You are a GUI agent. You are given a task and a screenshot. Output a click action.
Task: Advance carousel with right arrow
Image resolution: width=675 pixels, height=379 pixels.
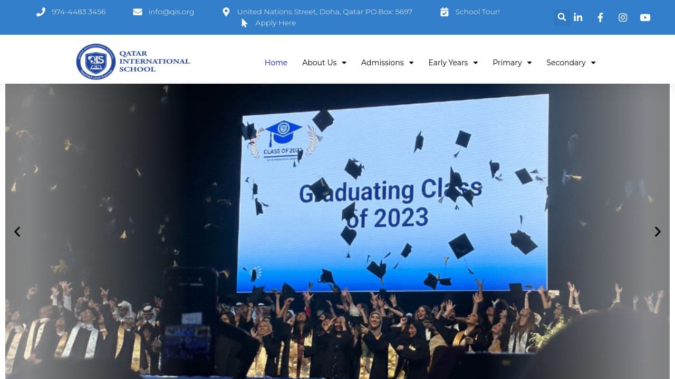coord(658,232)
